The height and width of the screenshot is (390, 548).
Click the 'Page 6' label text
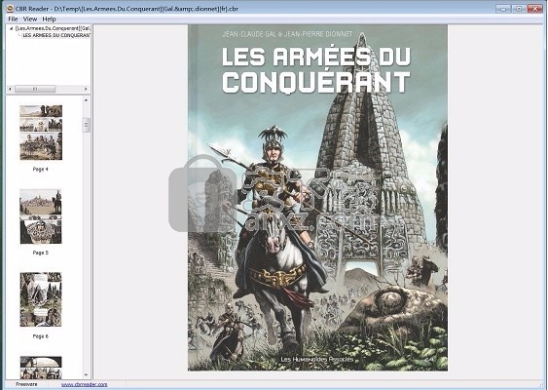tap(41, 336)
